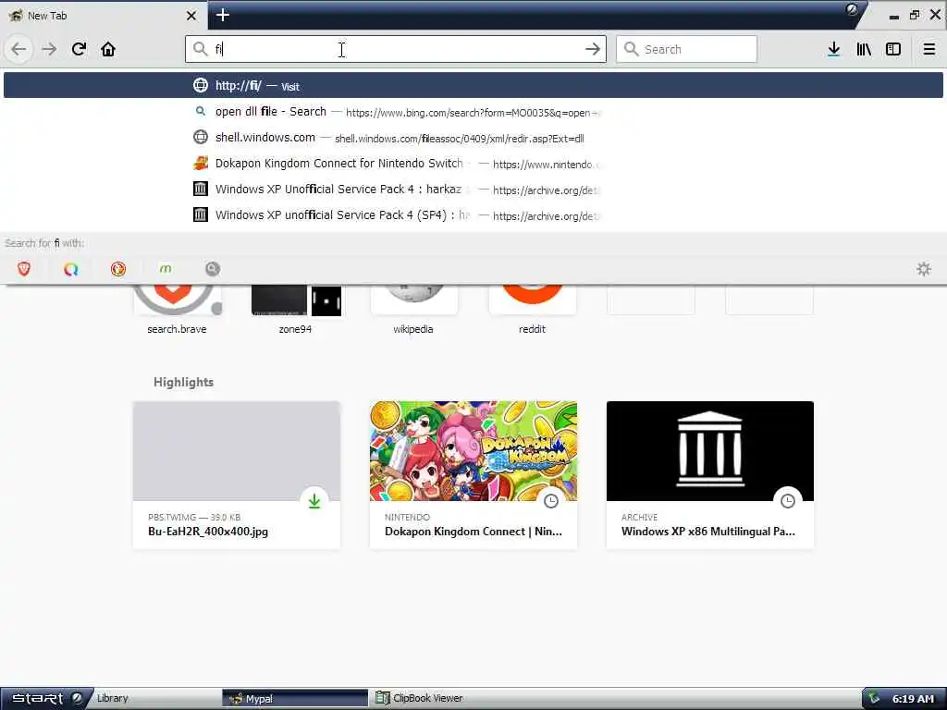The width and height of the screenshot is (947, 710).
Task: Open the Windows XP x86 Multilingual highlight card
Action: 709,475
